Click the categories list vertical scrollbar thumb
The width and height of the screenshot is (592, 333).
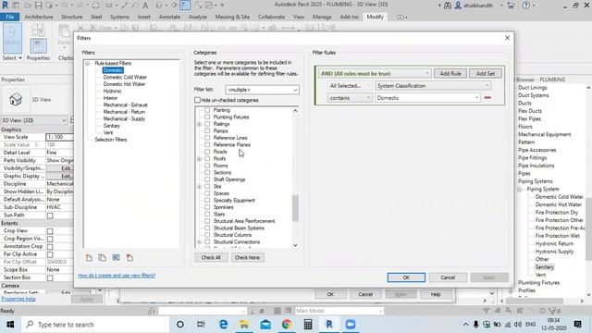[x=295, y=208]
